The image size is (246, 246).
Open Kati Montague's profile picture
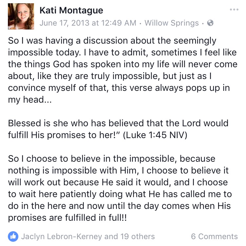tap(21, 16)
